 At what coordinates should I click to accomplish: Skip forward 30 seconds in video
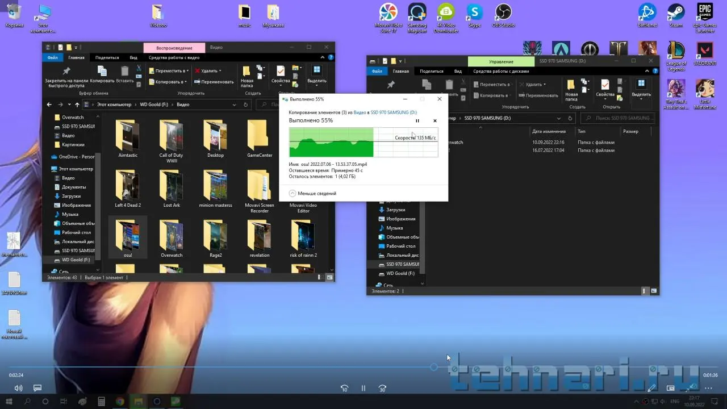click(x=382, y=388)
